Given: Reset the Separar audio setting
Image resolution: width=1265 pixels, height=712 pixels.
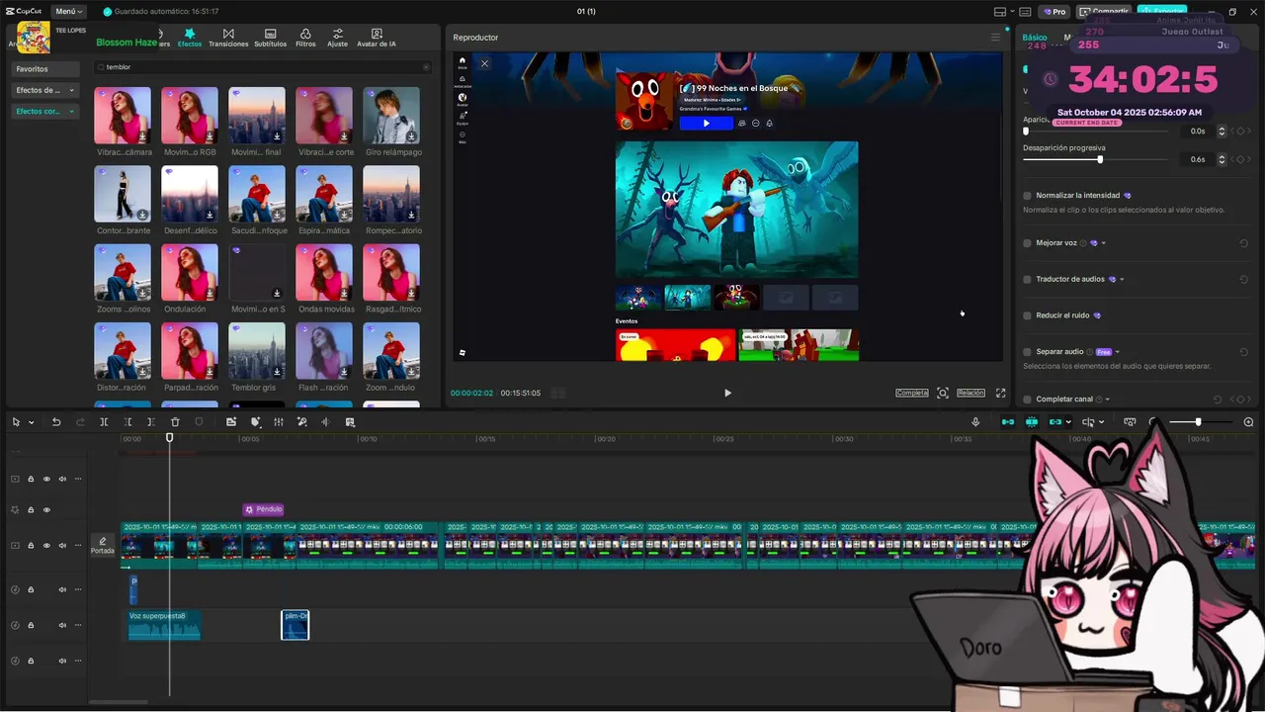Looking at the screenshot, I should [1243, 352].
